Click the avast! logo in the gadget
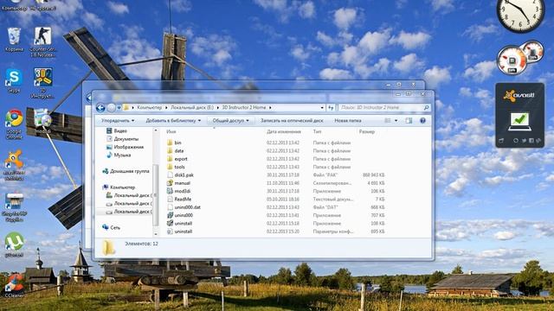The width and height of the screenshot is (554, 311). 519,95
